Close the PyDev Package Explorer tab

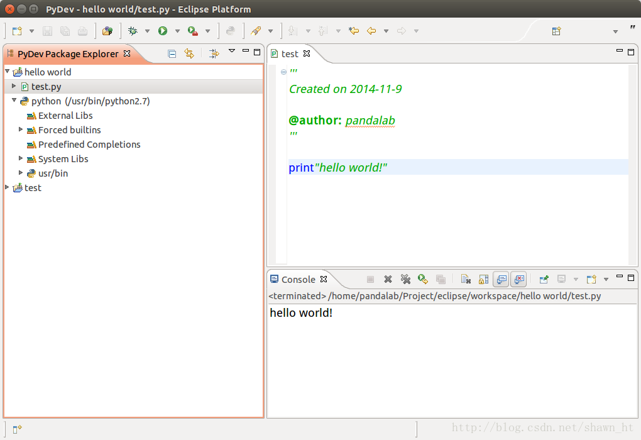127,53
